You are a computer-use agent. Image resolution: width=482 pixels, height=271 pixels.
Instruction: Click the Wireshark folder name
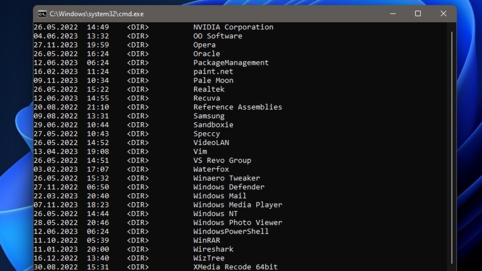click(213, 249)
